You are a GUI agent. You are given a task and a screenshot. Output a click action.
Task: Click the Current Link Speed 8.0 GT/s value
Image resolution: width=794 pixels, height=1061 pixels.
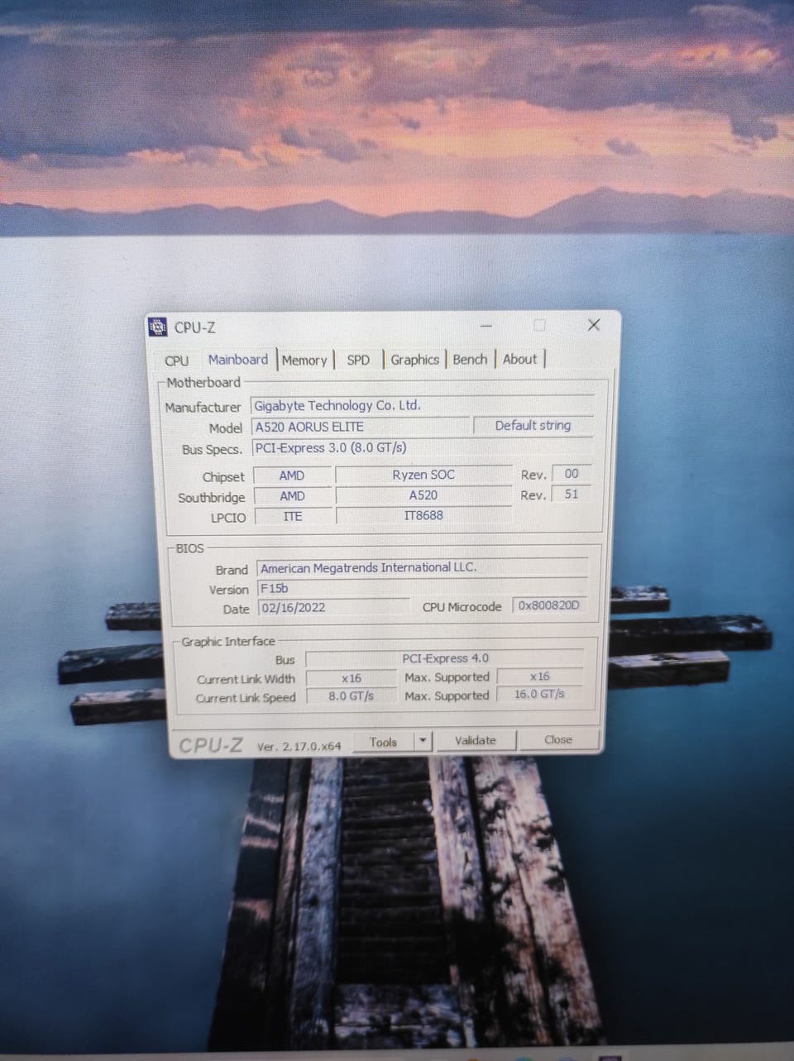pyautogui.click(x=352, y=696)
